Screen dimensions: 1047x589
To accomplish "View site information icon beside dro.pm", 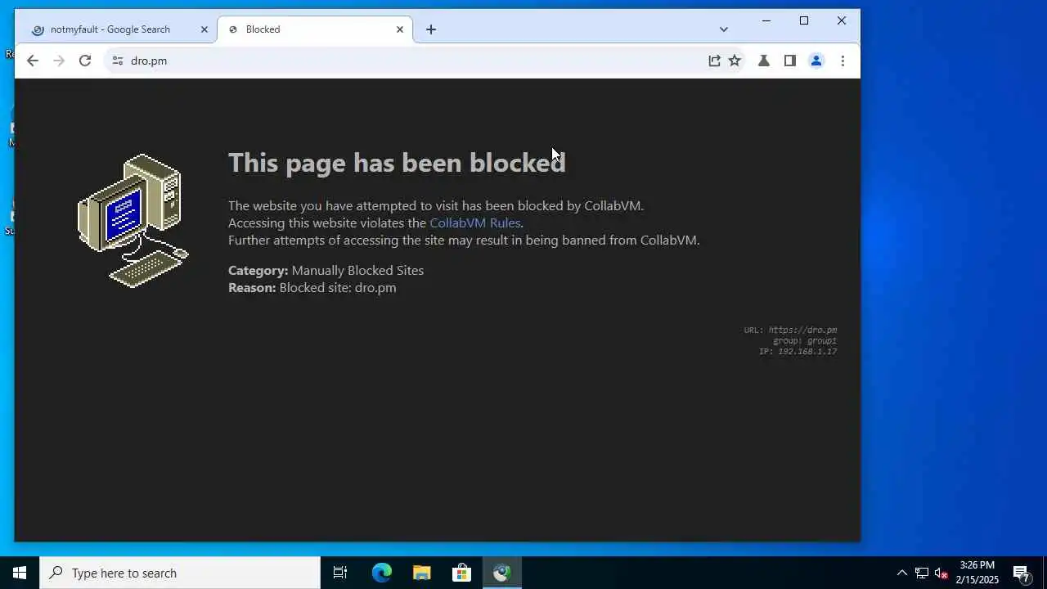I will tap(117, 61).
